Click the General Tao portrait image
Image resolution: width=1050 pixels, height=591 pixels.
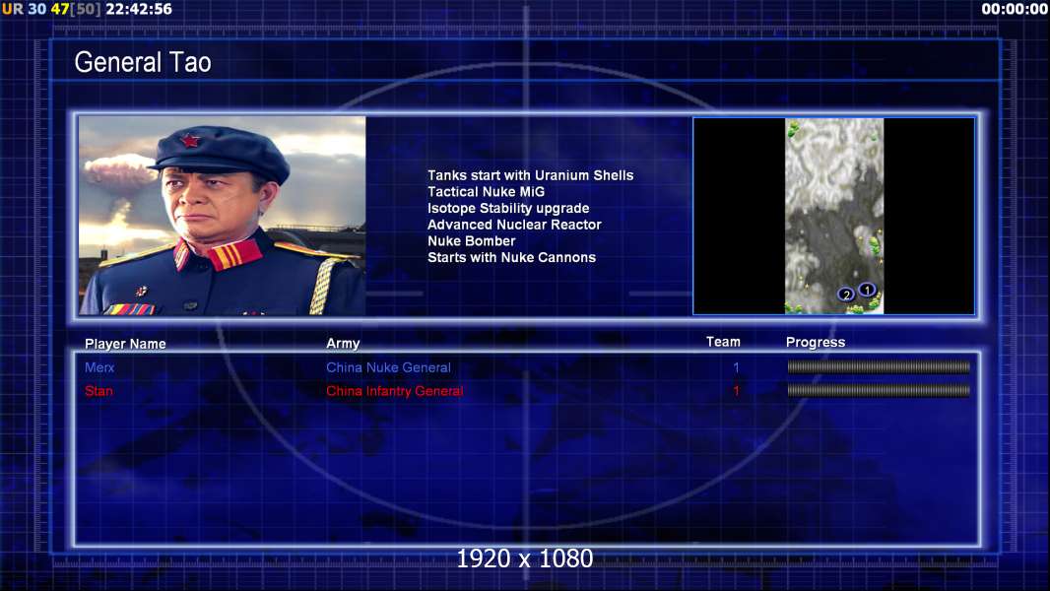click(x=223, y=216)
